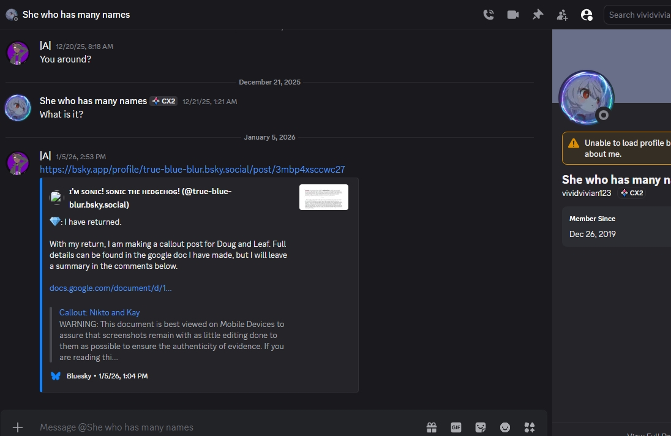Click the CX2 tag beside vividvivian123
The width and height of the screenshot is (671, 436).
click(x=631, y=193)
